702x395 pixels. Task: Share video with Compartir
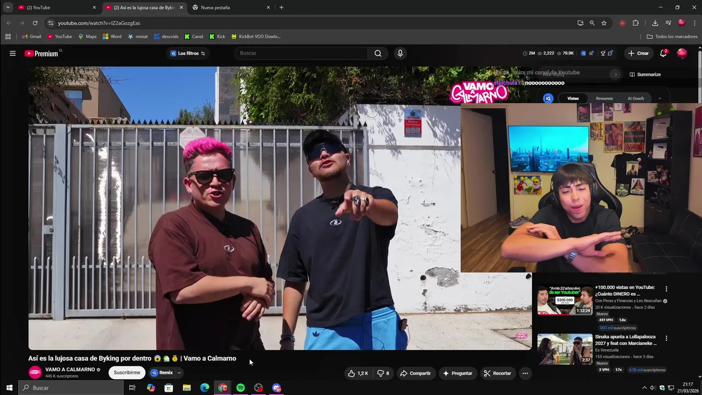415,373
